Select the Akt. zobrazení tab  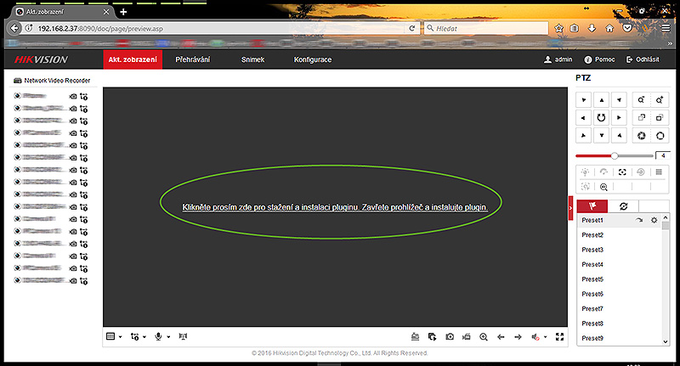tap(133, 59)
